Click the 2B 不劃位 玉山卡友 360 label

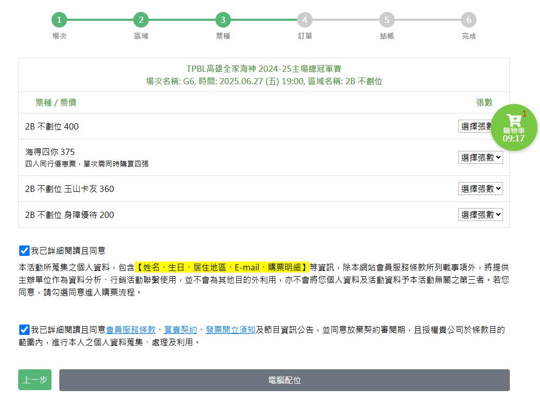pyautogui.click(x=69, y=189)
